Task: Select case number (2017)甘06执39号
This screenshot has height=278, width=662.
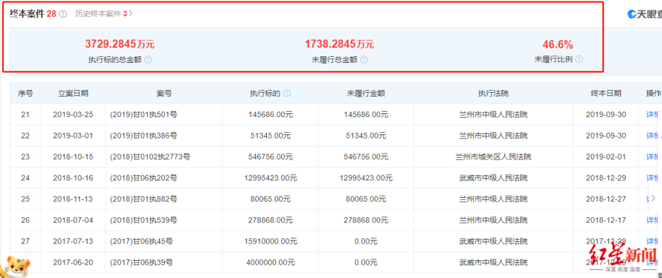Action: point(141,262)
